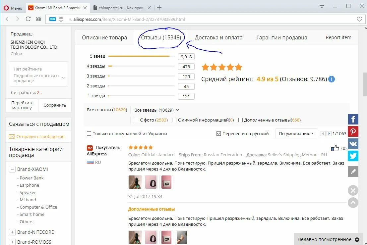The height and width of the screenshot is (245, 367).
Task: Click the page vertical scrollbar
Action: [365, 84]
